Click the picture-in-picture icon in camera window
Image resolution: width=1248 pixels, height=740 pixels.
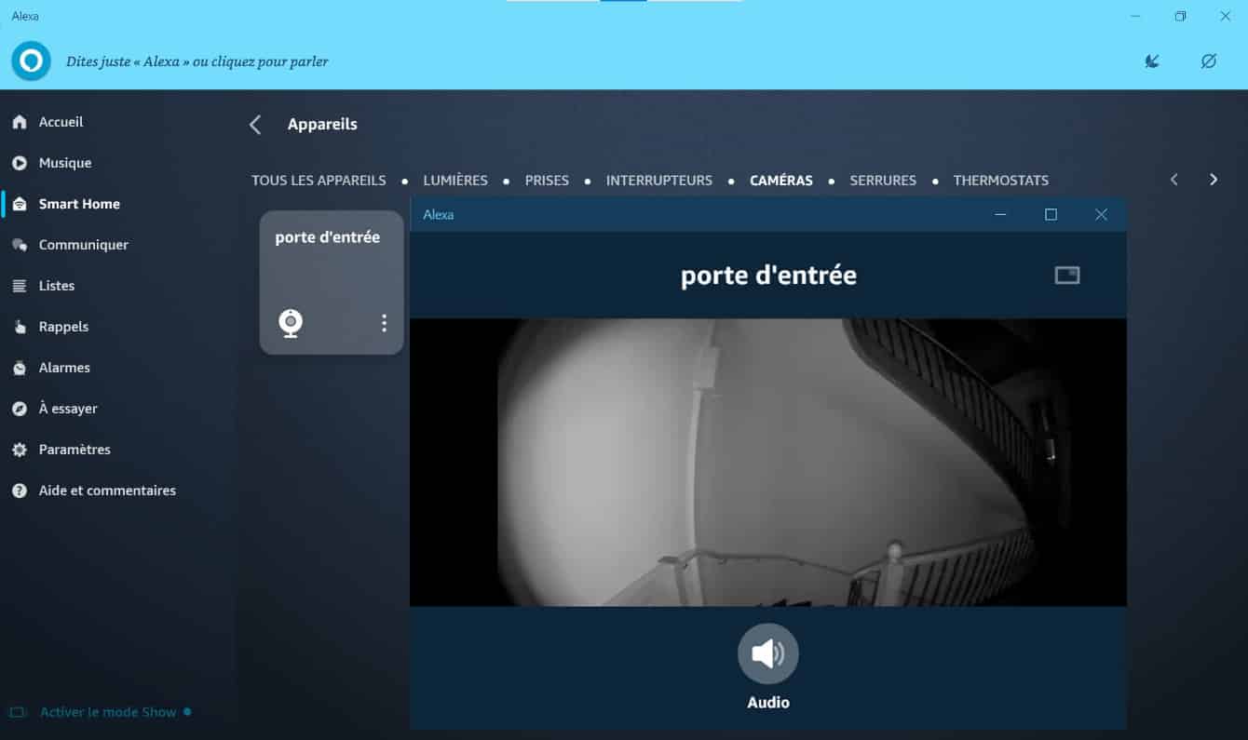click(x=1067, y=275)
